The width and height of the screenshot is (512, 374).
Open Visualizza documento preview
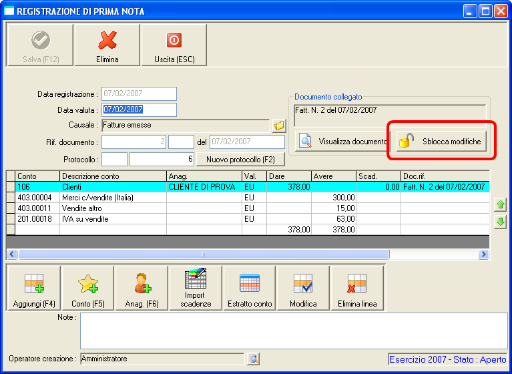pyautogui.click(x=342, y=142)
